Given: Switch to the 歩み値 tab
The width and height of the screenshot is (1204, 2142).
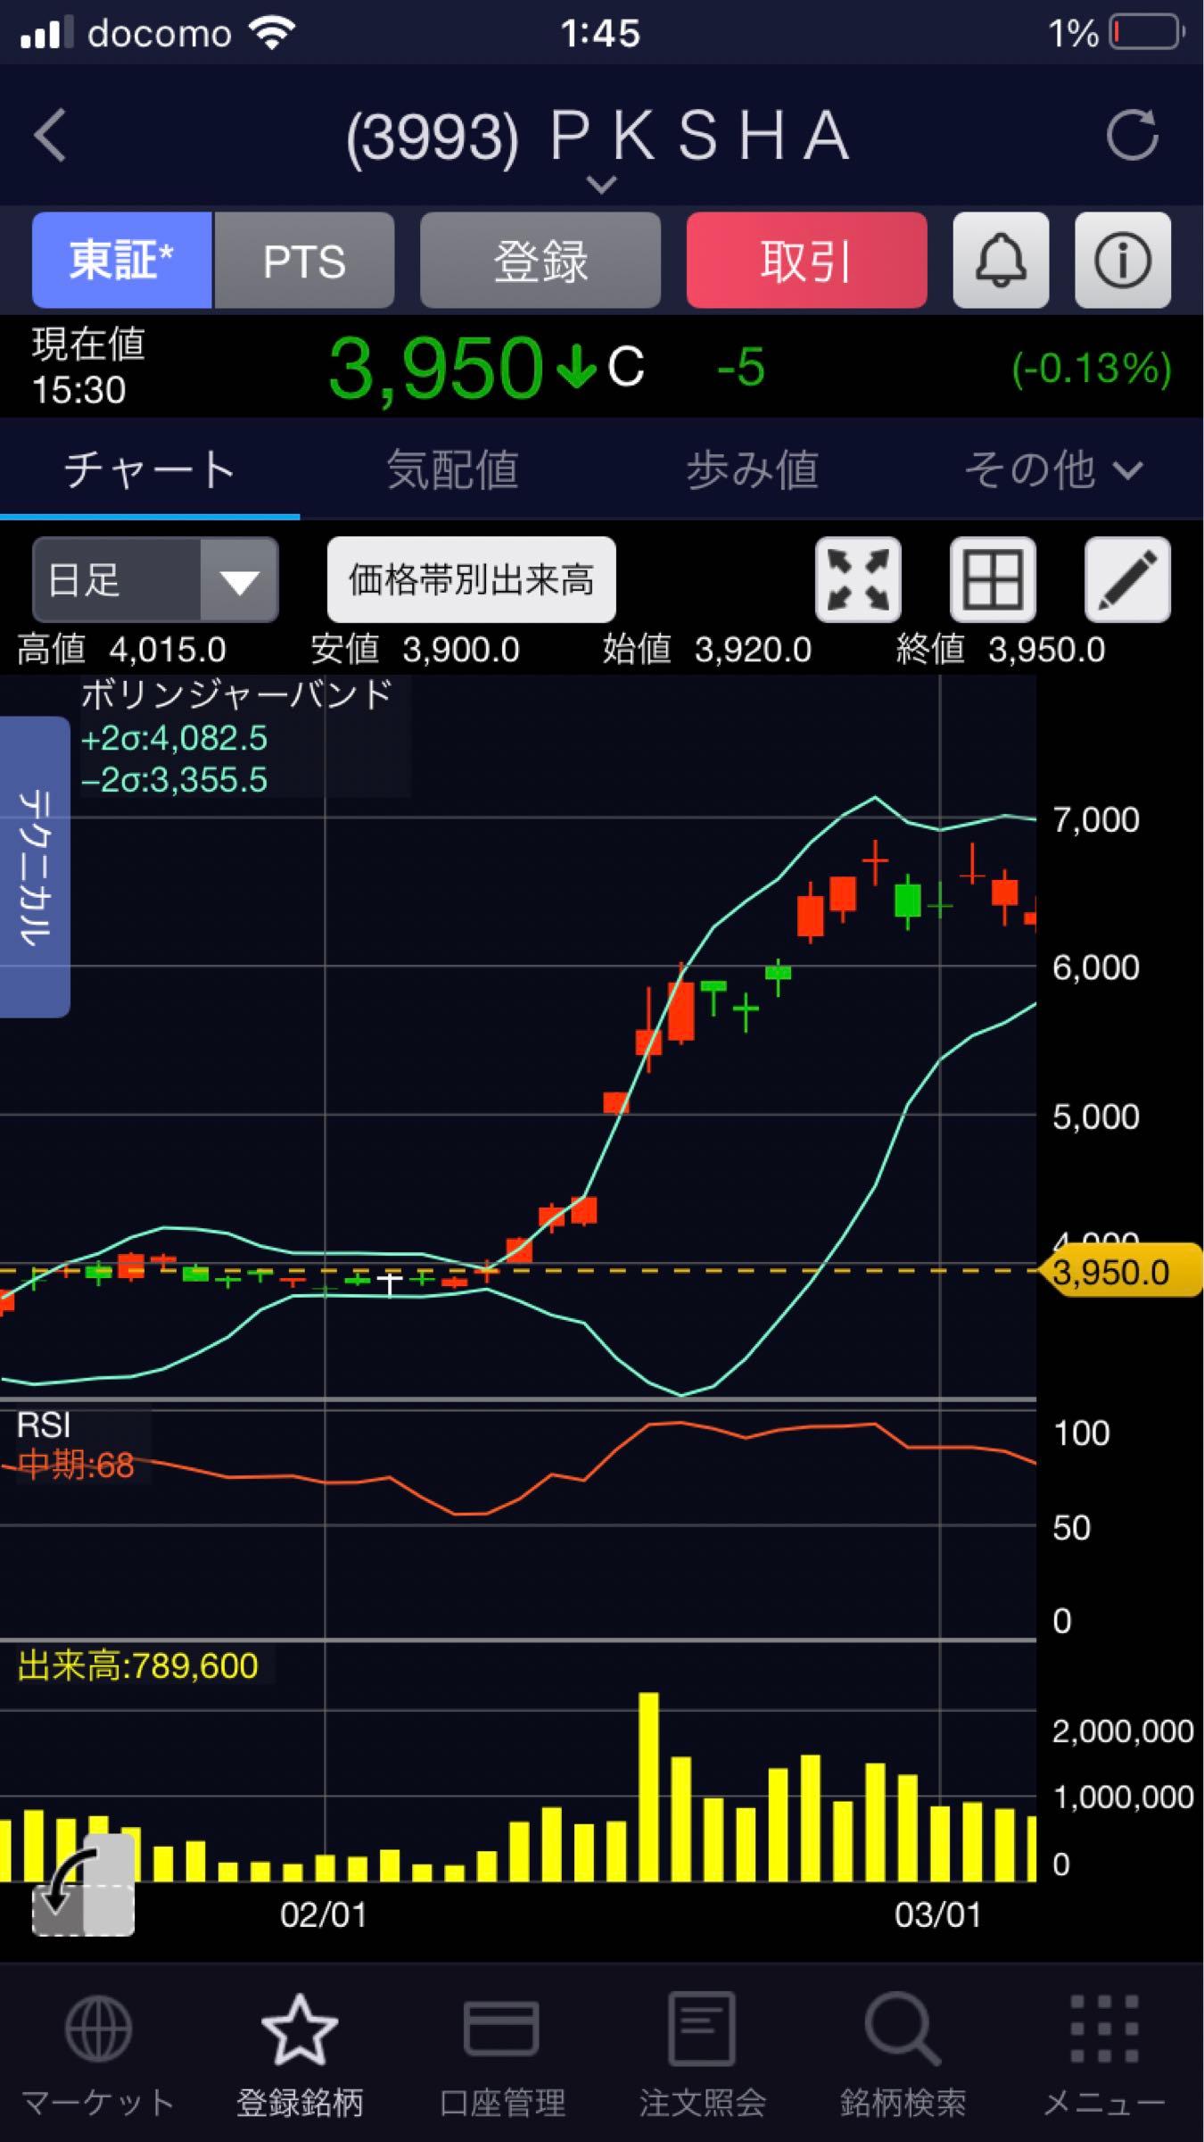Looking at the screenshot, I should (x=752, y=469).
